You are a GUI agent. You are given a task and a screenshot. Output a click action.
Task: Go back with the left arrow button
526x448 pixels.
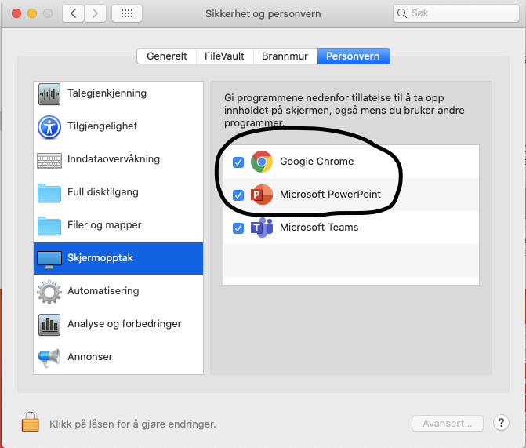click(x=73, y=13)
